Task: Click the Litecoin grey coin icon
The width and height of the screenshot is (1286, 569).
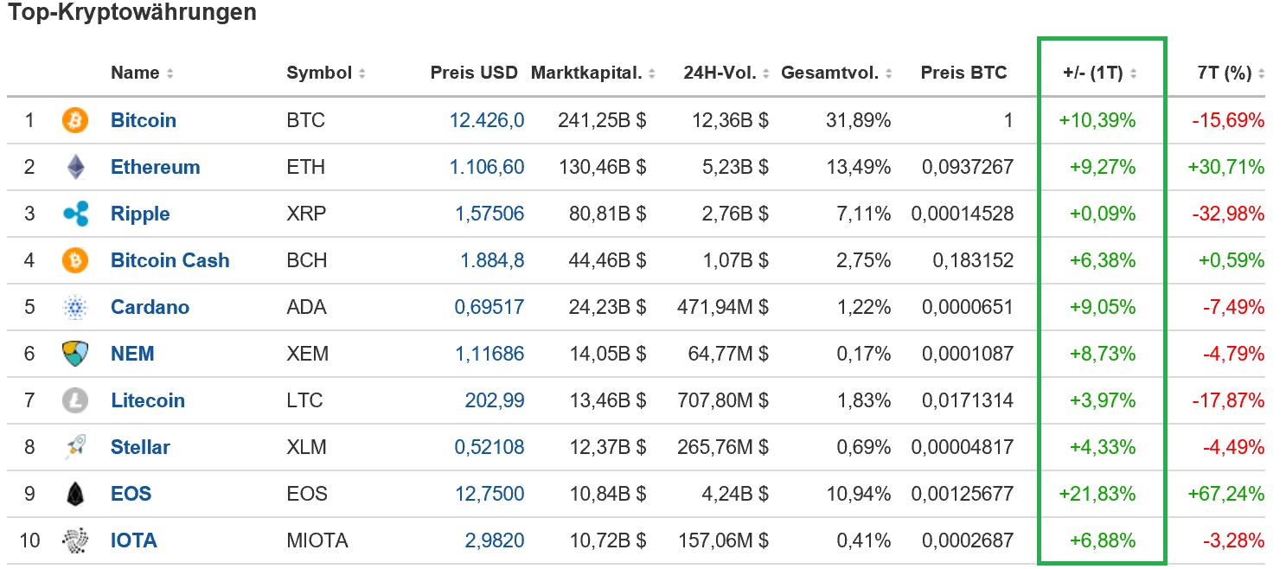Action: point(75,400)
